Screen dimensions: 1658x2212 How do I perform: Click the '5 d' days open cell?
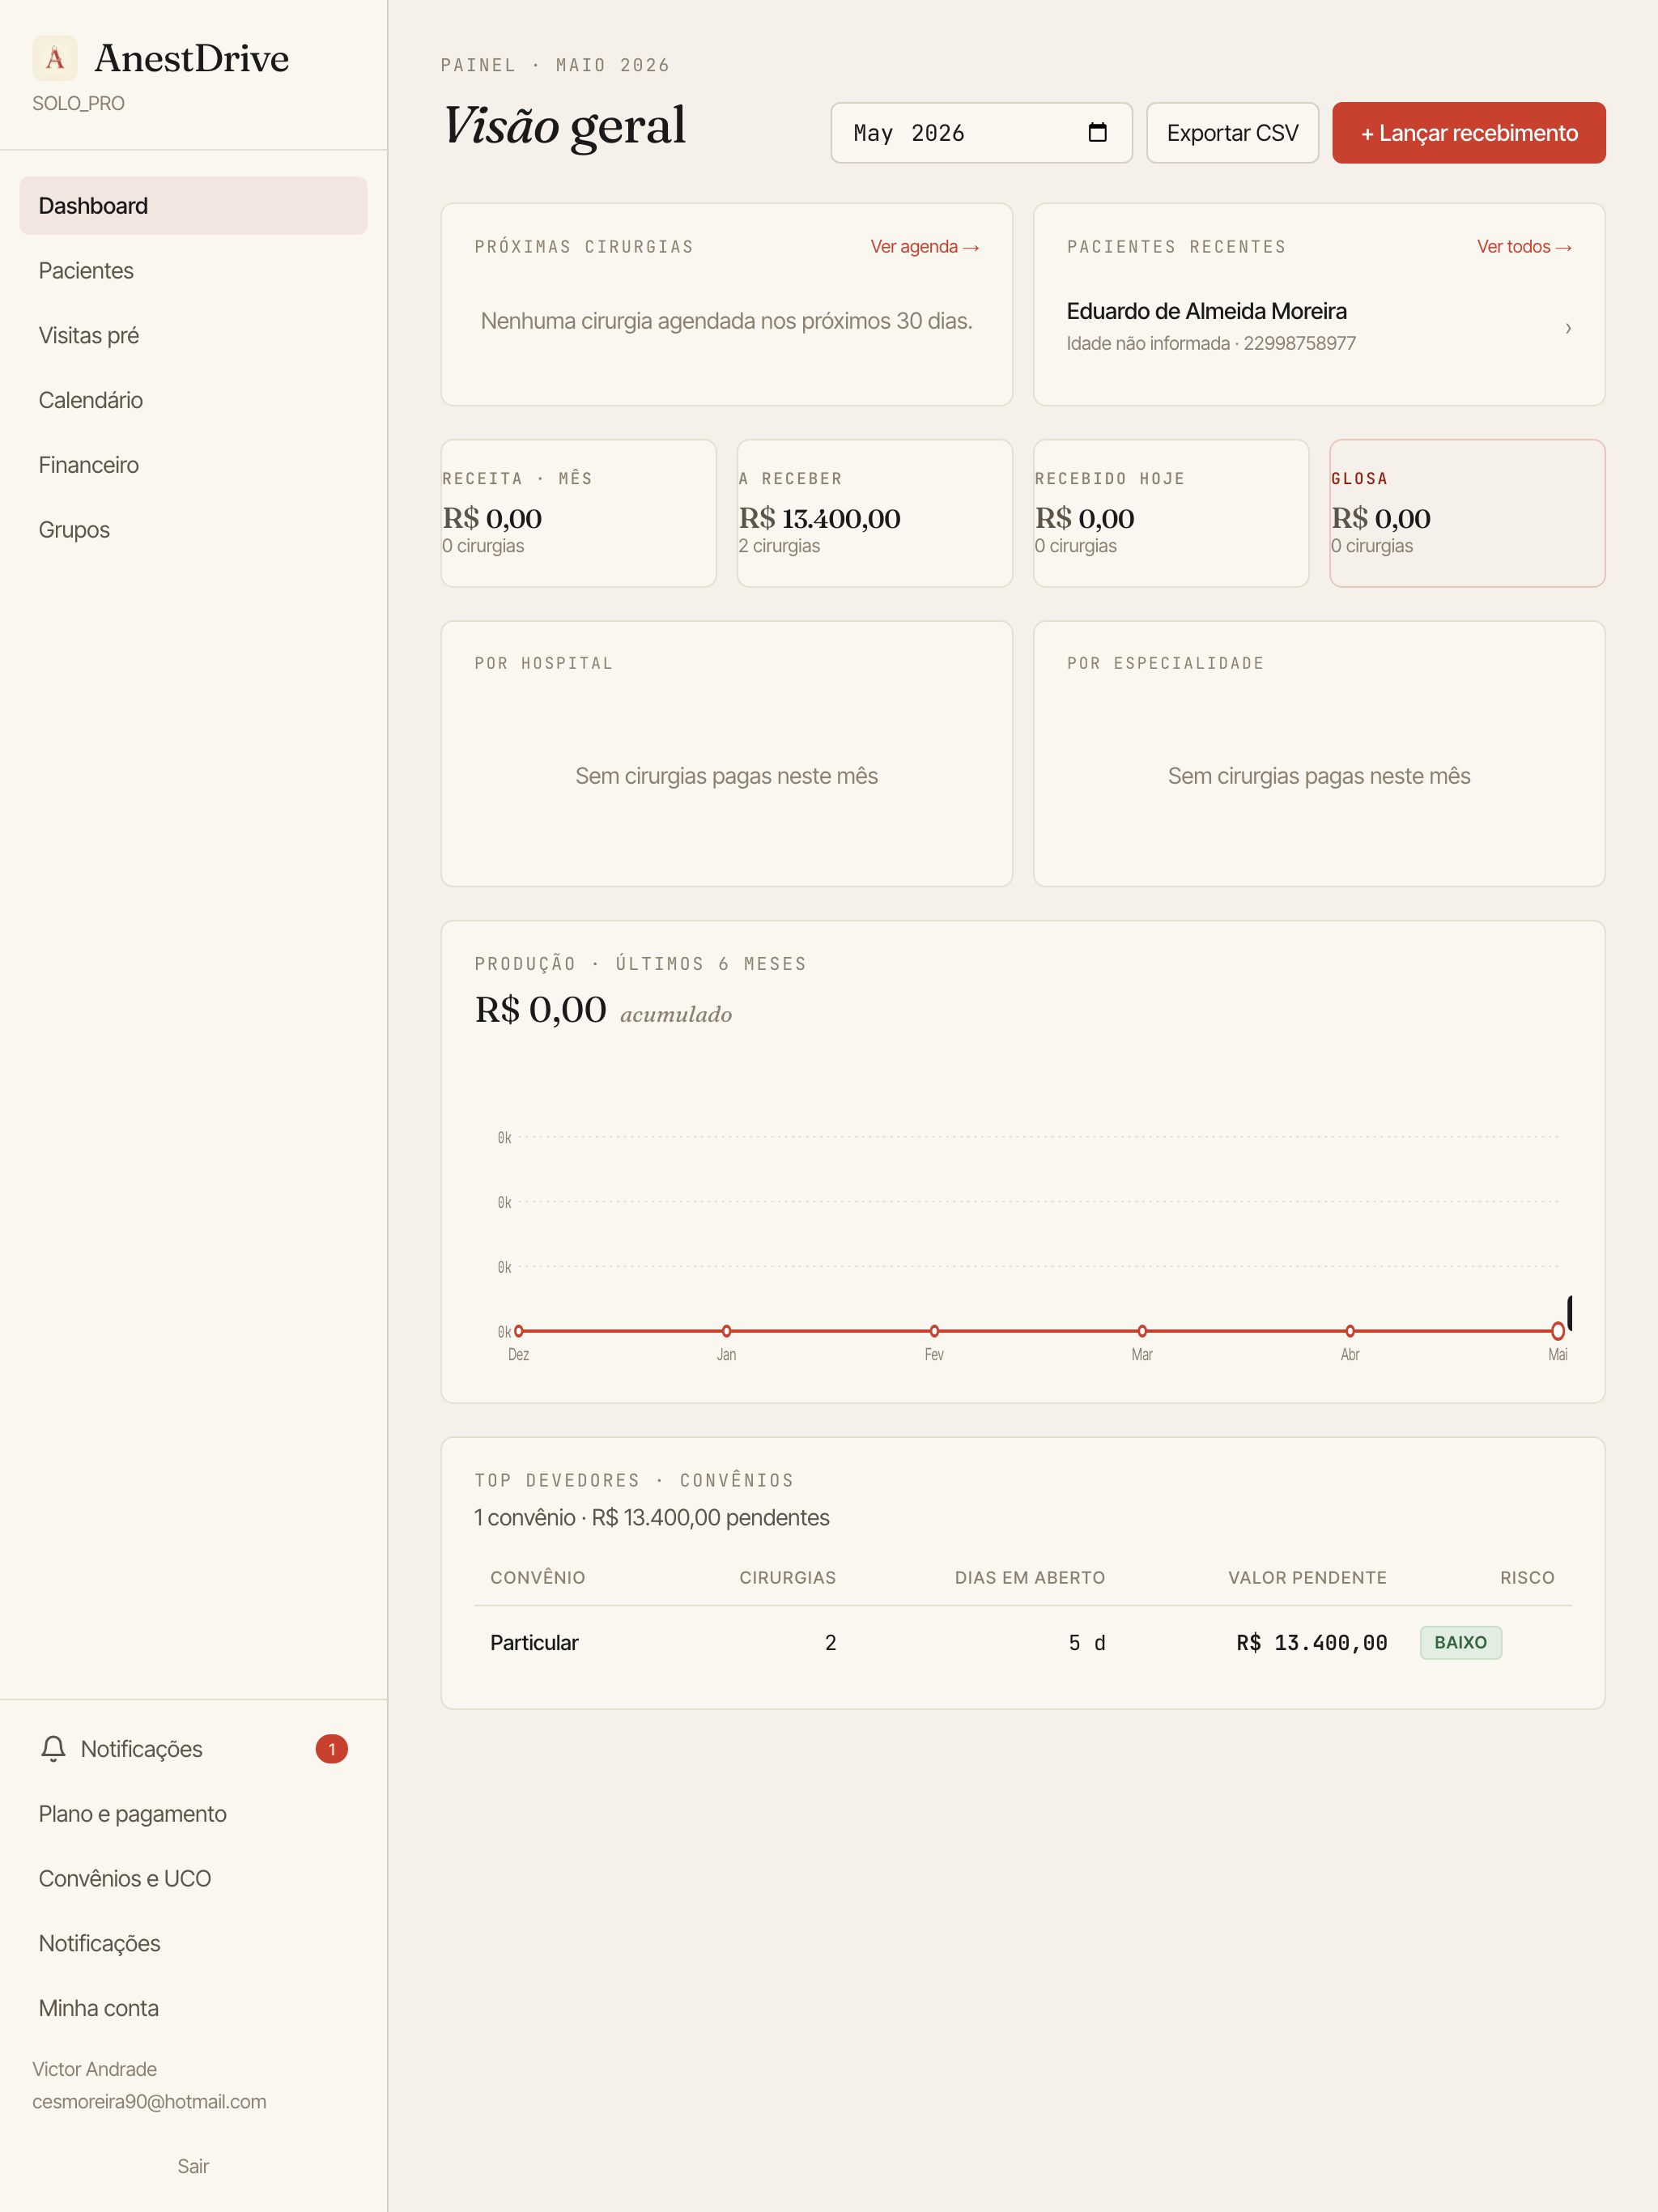tap(1087, 1642)
